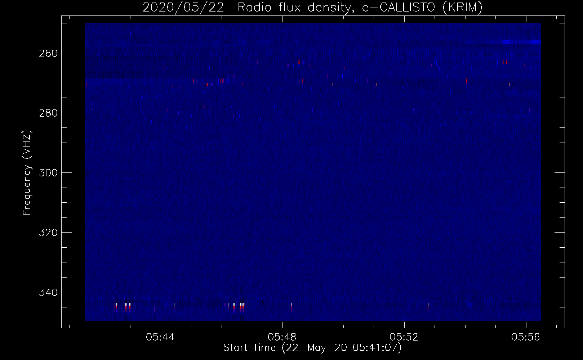The height and width of the screenshot is (360, 583).
Task: Click the 300 frequency tick label
Action: [48, 173]
